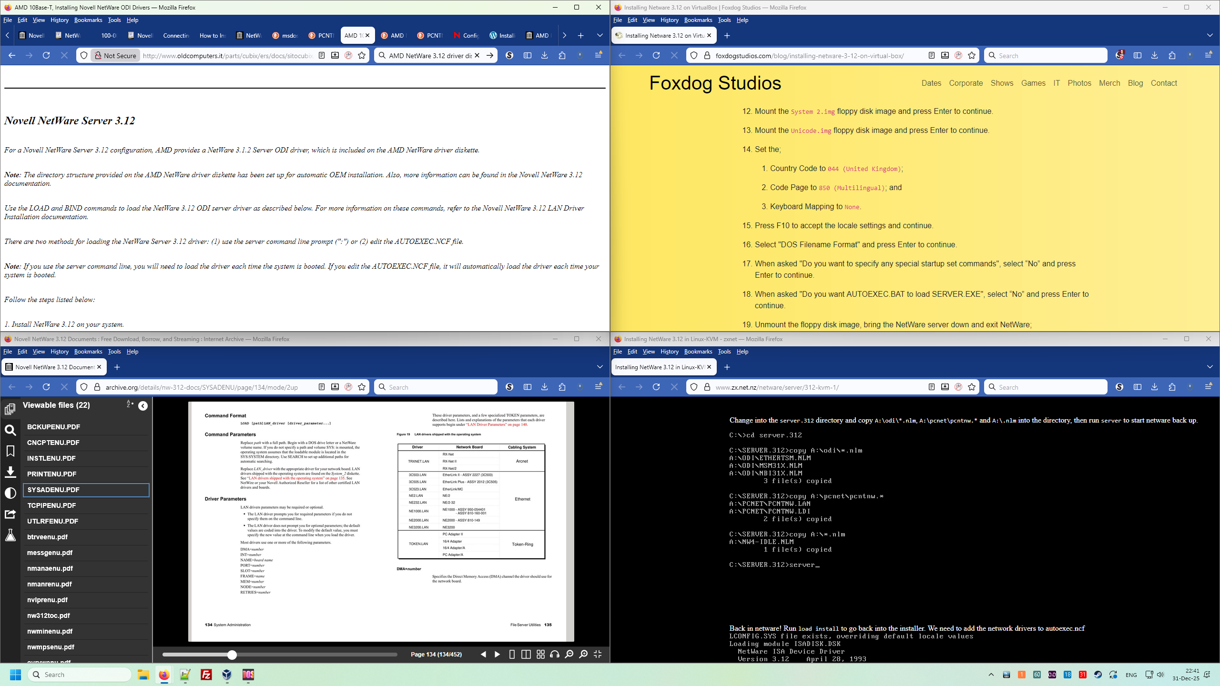This screenshot has width=1220, height=686.
Task: Toggle two-page view in book reader
Action: tap(526, 655)
